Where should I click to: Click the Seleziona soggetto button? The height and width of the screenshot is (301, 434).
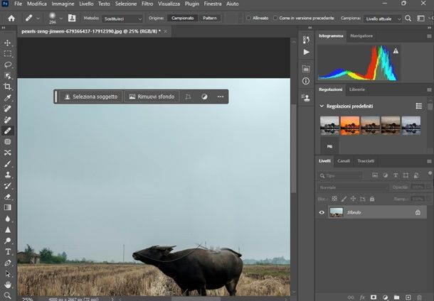[90, 97]
